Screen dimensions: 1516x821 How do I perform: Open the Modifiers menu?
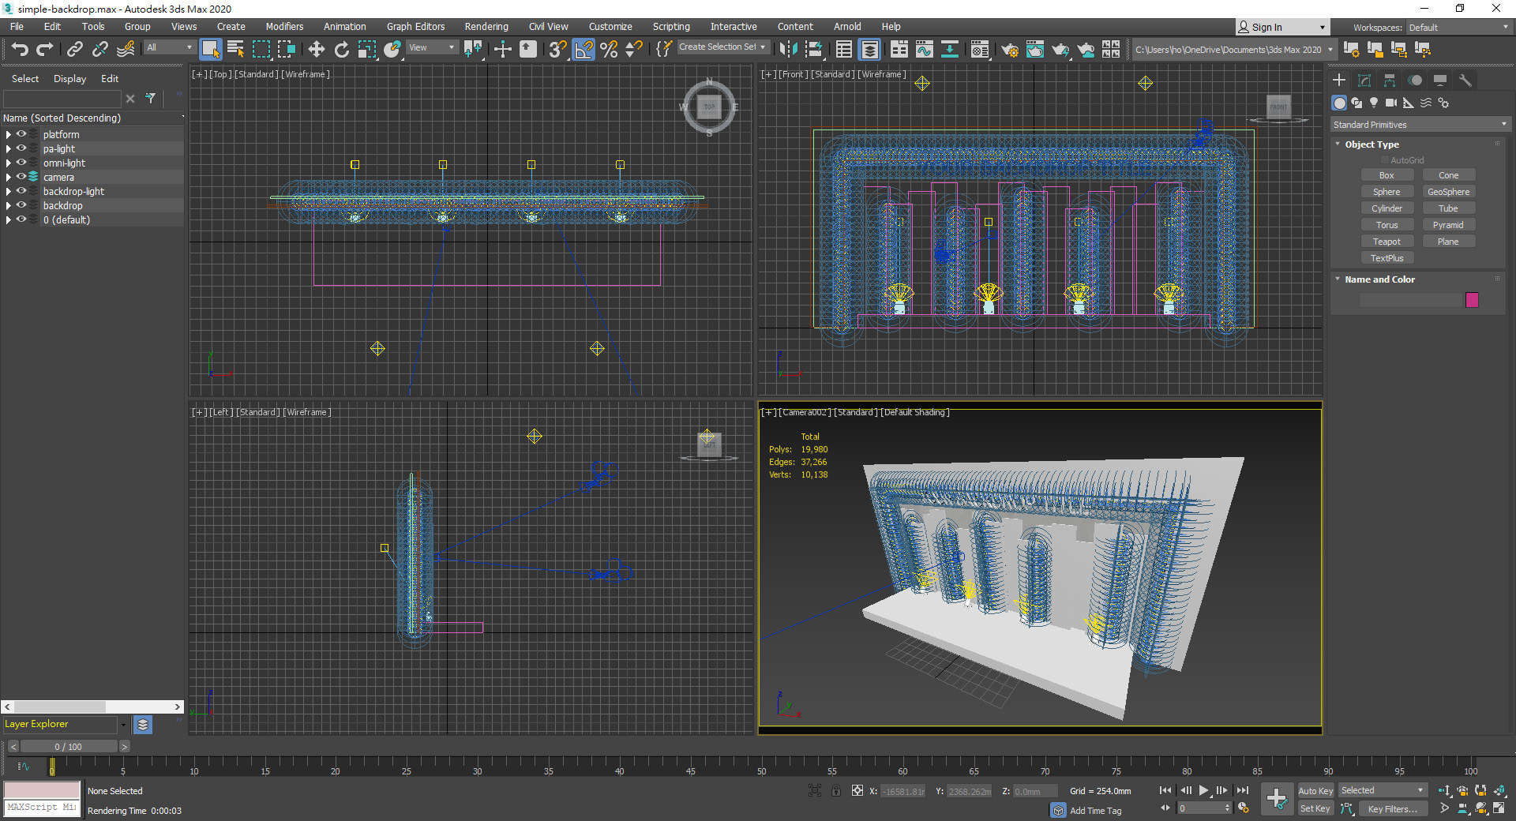click(284, 27)
